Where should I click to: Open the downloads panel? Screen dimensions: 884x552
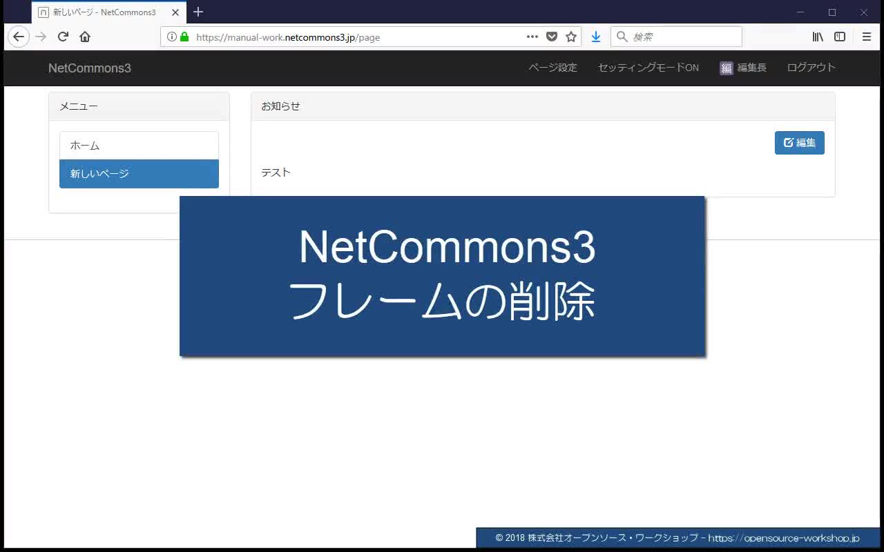tap(595, 37)
